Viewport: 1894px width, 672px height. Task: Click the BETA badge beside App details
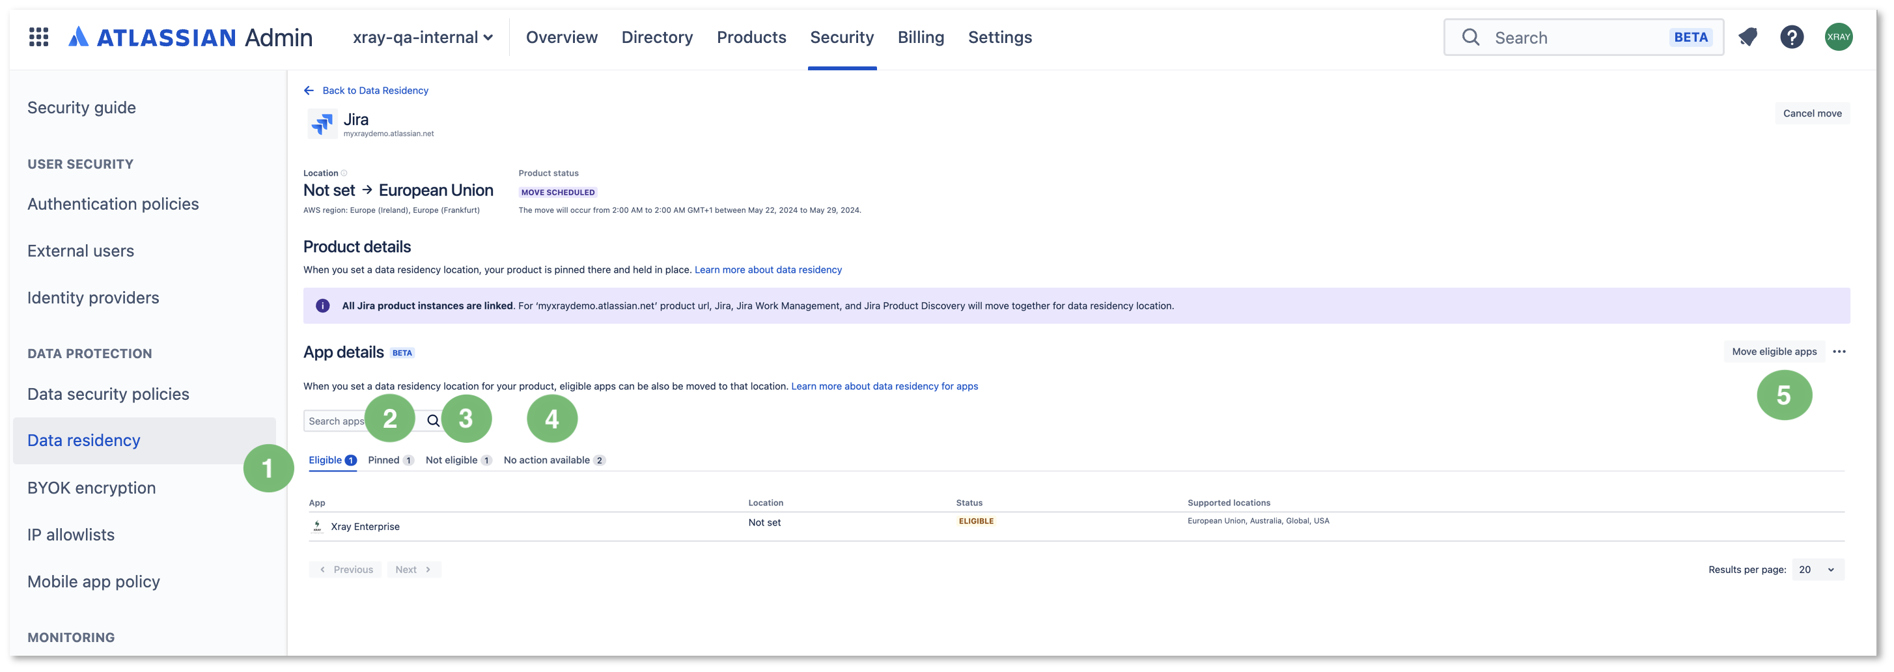402,353
